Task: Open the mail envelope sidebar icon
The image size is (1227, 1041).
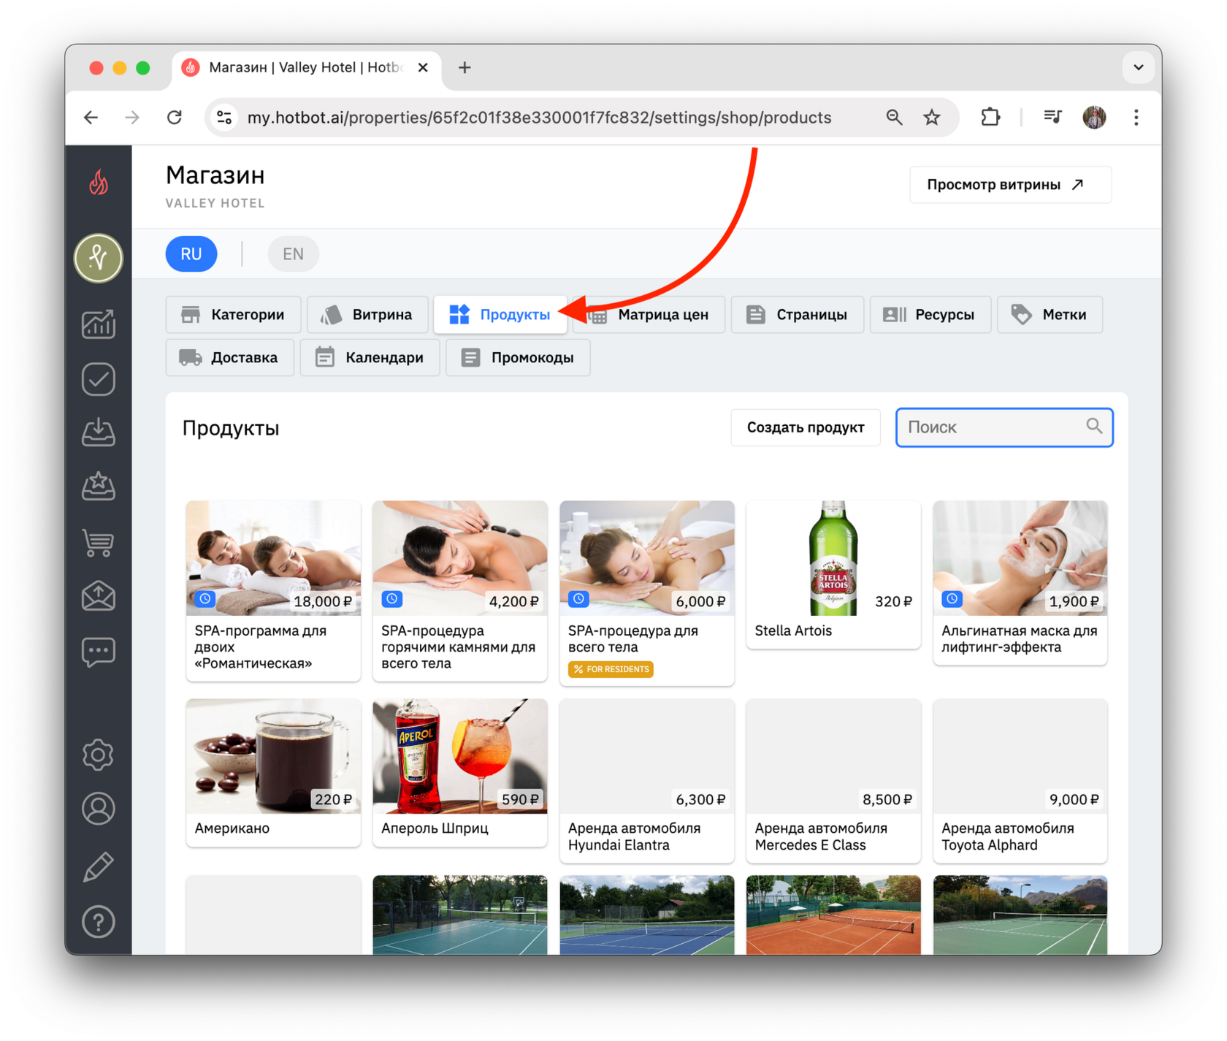Action: point(99,596)
